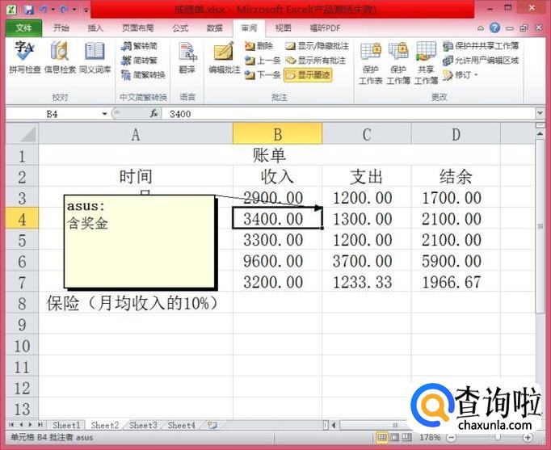Open the Name Box dropdown arrow
Screen dimensions: 551x450
[x=105, y=114]
